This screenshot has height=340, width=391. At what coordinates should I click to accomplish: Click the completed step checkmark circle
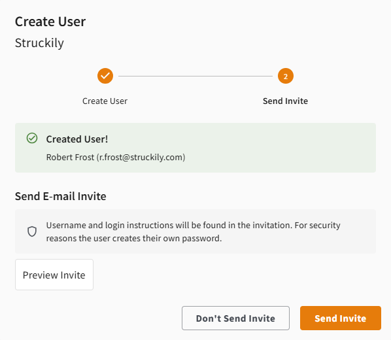click(x=105, y=76)
